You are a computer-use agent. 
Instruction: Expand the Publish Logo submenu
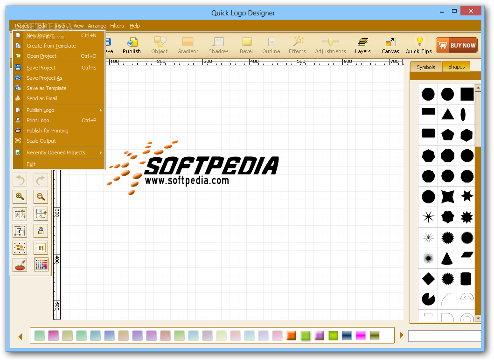tap(59, 110)
